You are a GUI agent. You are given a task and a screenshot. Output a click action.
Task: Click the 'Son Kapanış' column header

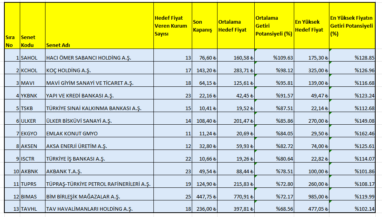coord(205,26)
